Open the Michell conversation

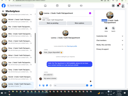[x=17, y=21]
